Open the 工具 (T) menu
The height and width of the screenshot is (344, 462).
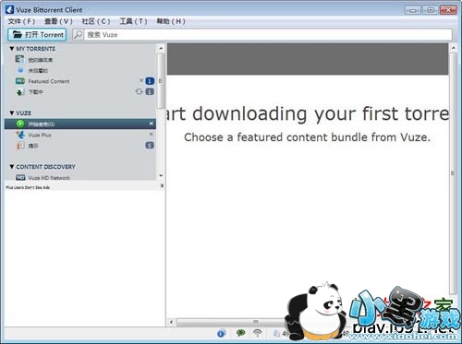tap(133, 21)
